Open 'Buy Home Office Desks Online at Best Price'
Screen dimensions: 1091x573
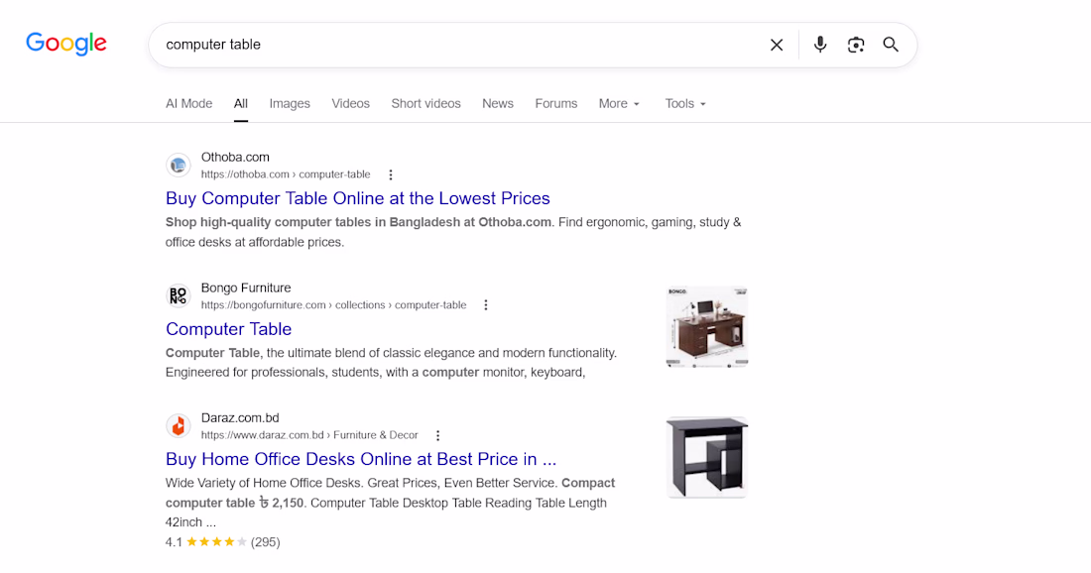click(x=360, y=459)
